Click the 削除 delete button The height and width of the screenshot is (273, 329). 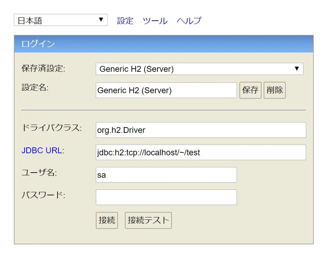click(x=275, y=90)
